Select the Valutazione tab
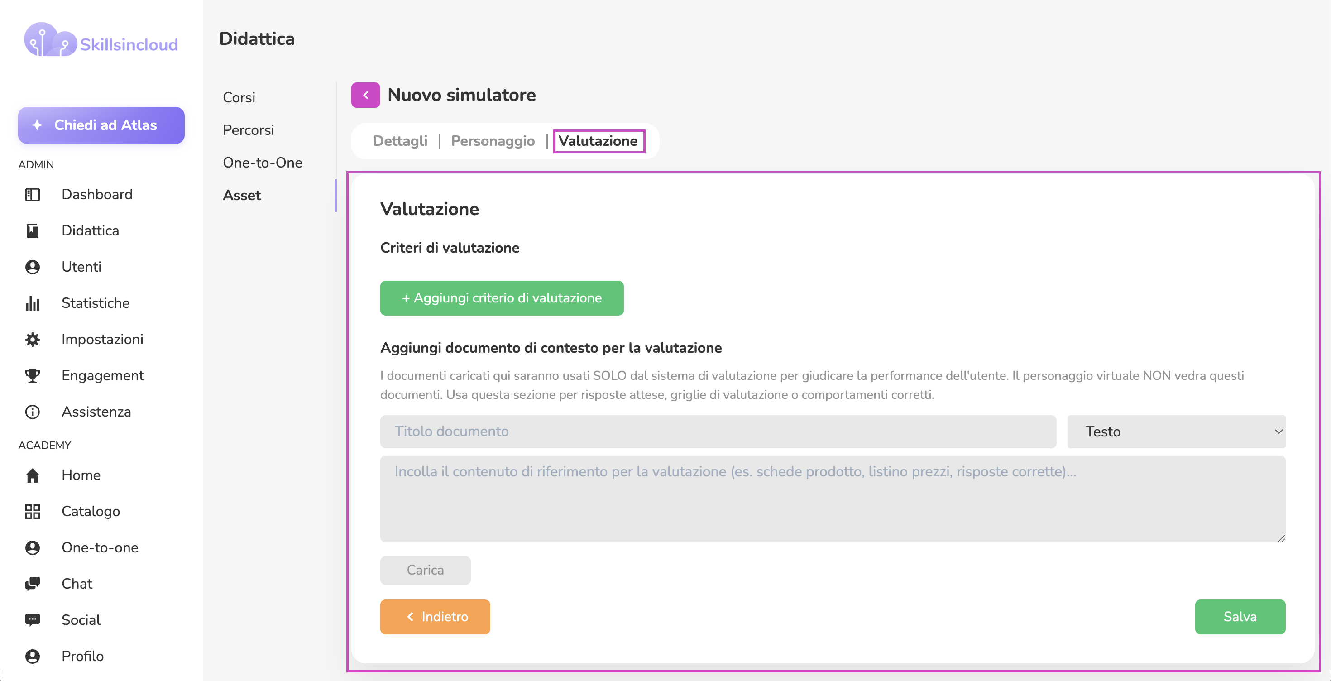This screenshot has width=1331, height=681. 598,141
